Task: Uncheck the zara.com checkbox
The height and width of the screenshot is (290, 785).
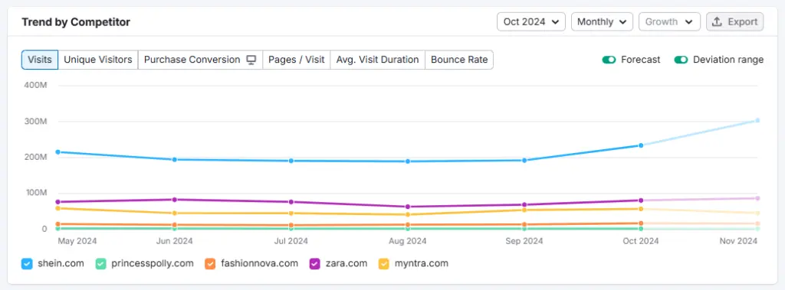Action: 315,263
